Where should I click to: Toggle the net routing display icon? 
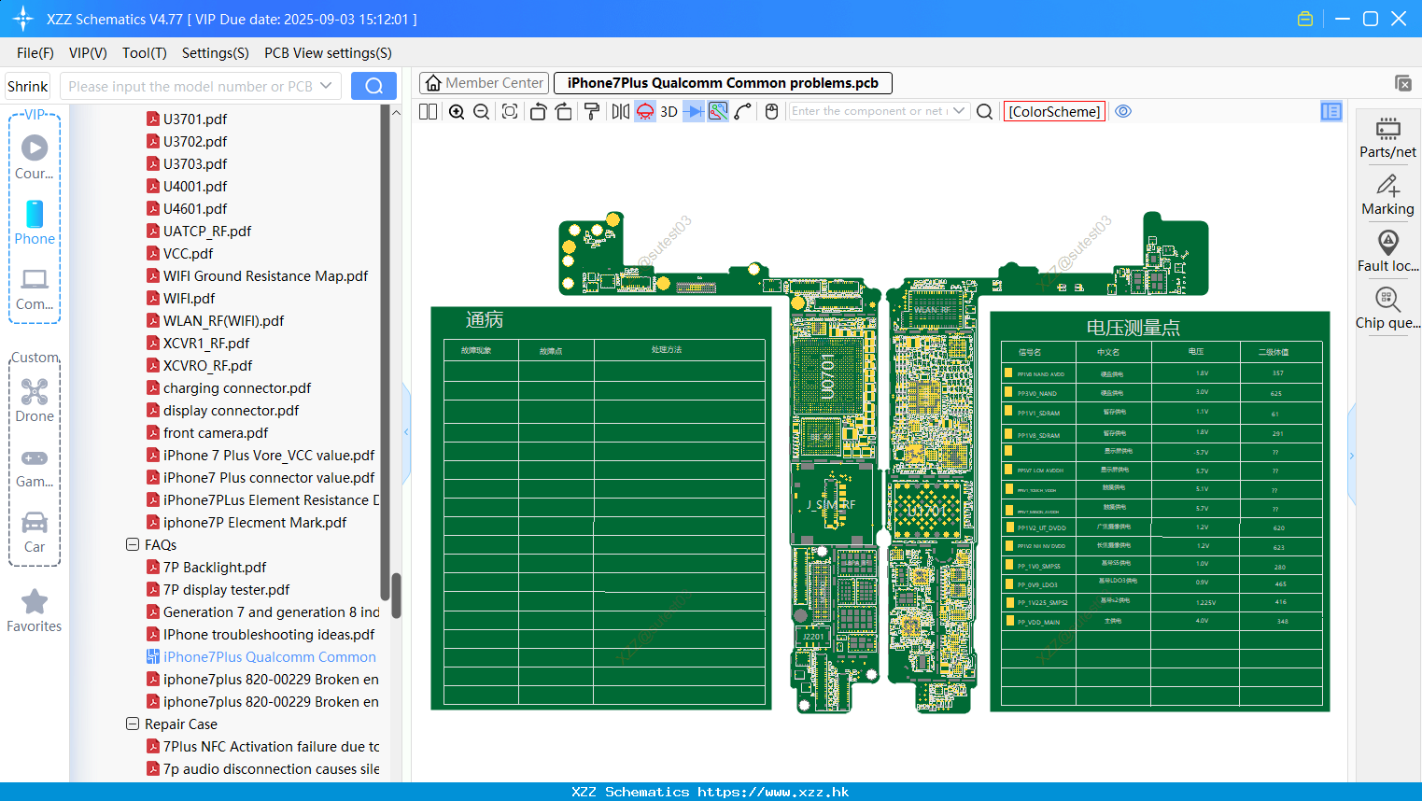(718, 111)
